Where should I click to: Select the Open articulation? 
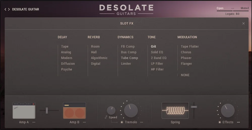coord(220,8)
